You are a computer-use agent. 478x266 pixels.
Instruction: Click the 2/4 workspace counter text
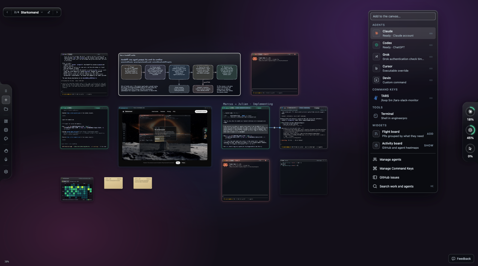coord(16,12)
